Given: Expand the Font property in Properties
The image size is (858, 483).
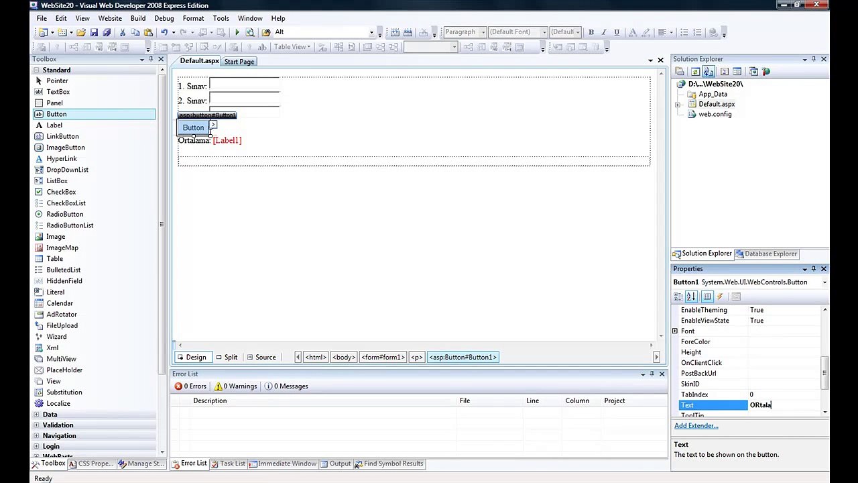Looking at the screenshot, I should pos(675,331).
